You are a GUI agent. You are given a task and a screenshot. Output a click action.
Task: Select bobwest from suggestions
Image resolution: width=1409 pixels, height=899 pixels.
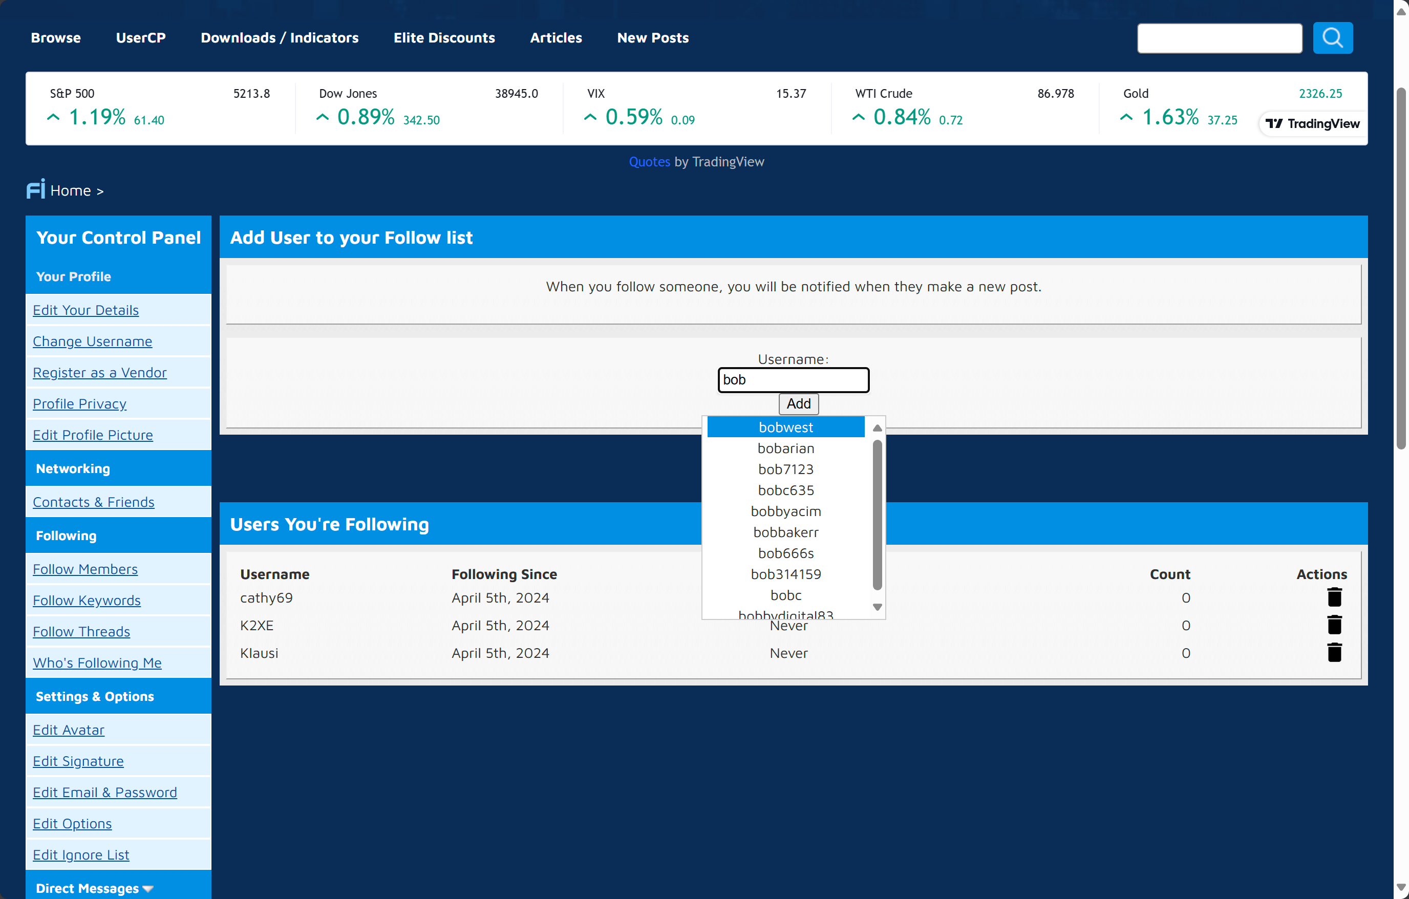pyautogui.click(x=785, y=426)
